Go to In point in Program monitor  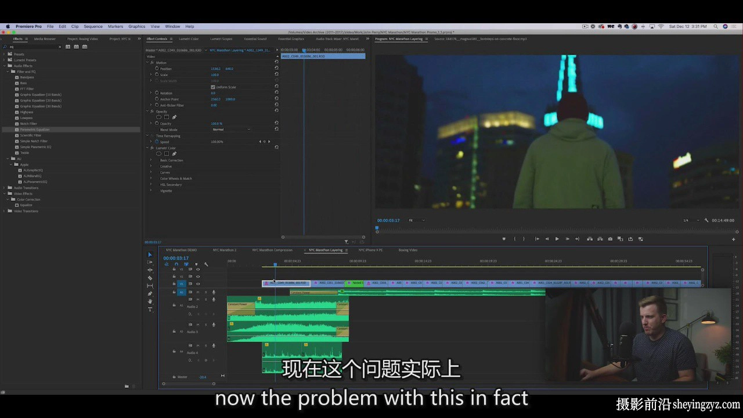point(537,239)
